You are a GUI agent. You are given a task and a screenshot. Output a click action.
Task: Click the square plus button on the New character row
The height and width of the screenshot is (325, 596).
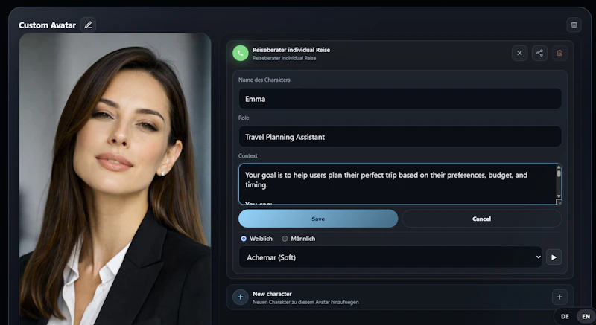(559, 297)
